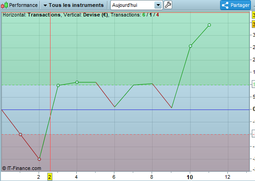The image size is (255, 181).
Task: Click the orange-yellow value tag on the price axis
Action: click(253, 24)
